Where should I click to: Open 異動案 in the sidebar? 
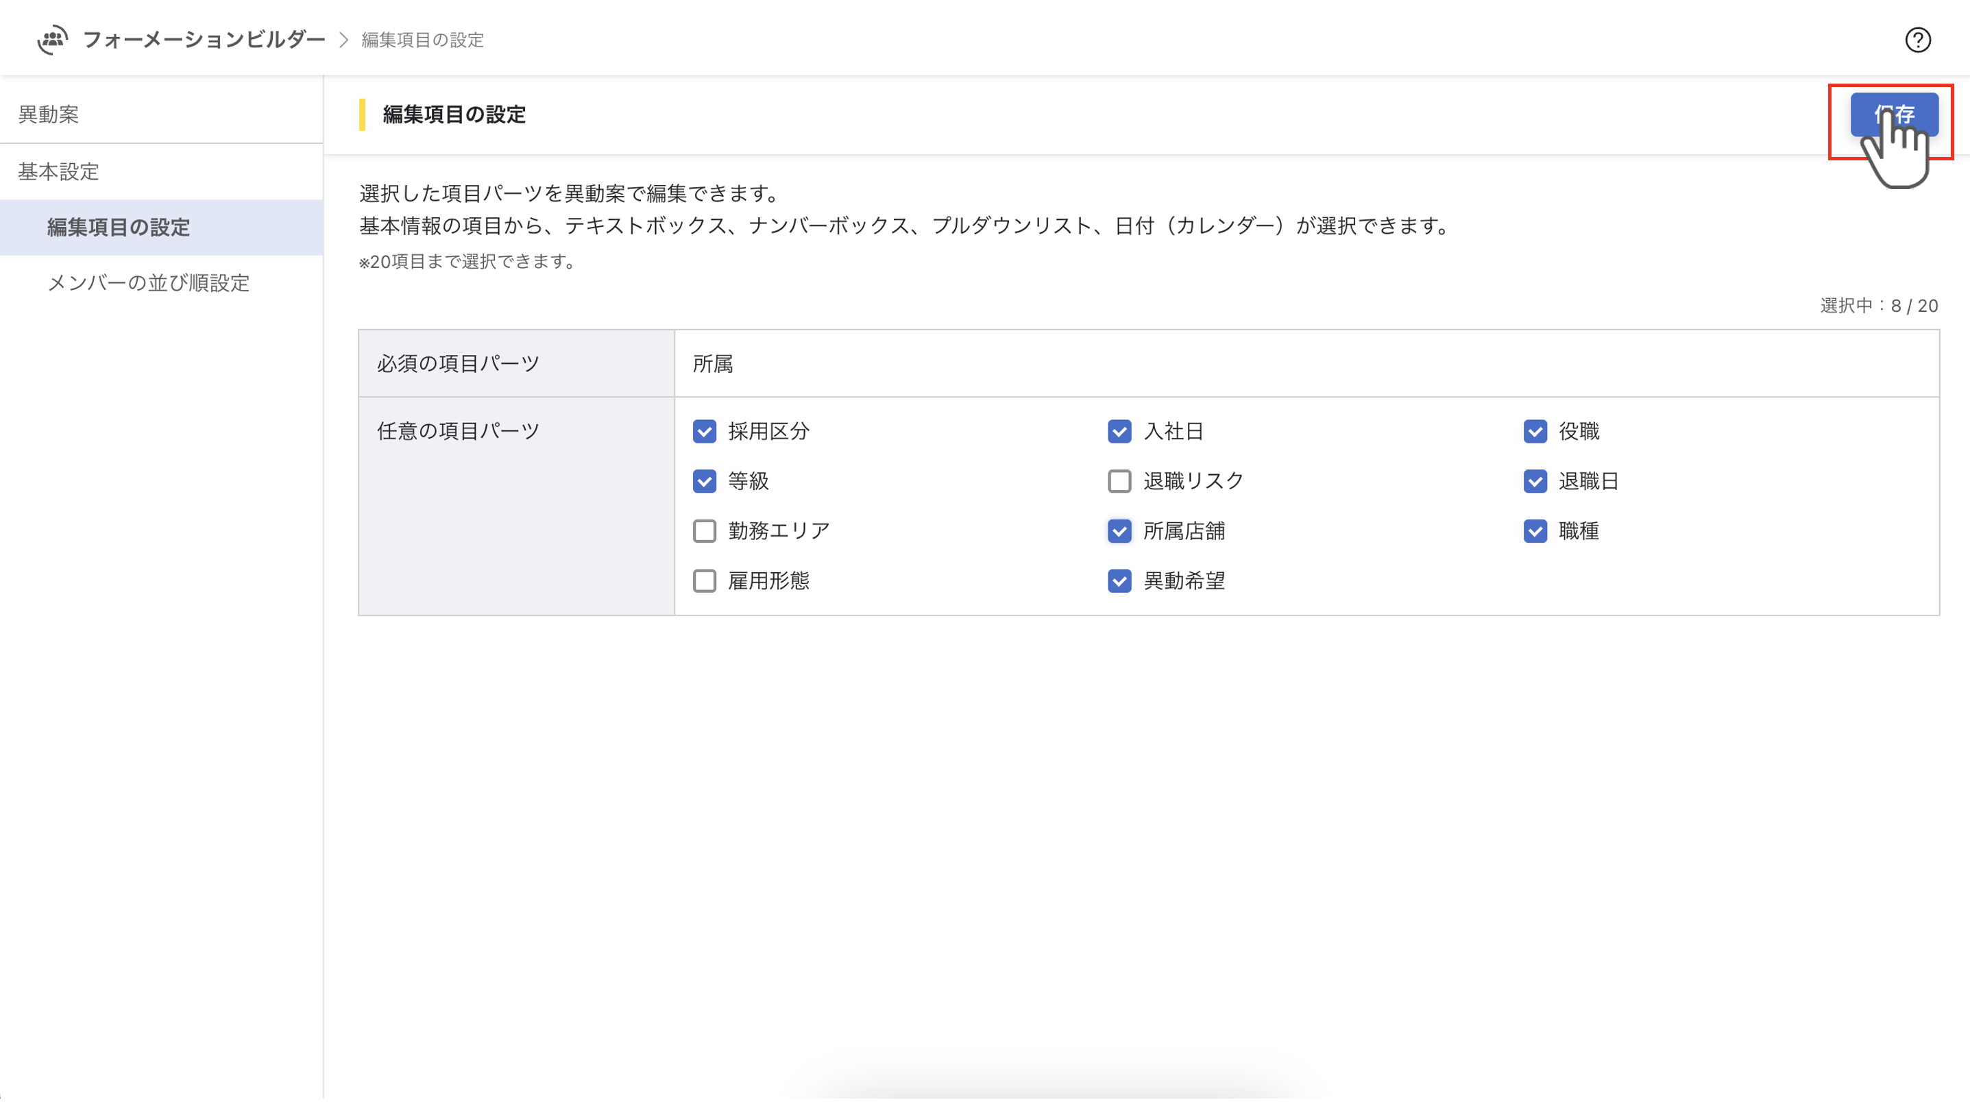coord(49,114)
